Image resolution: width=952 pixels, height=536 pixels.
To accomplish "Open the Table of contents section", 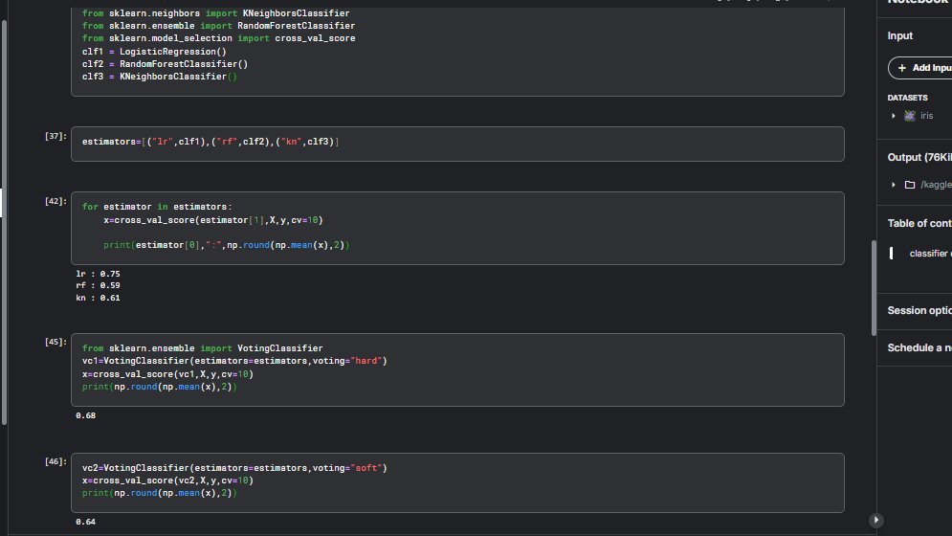I will click(919, 223).
